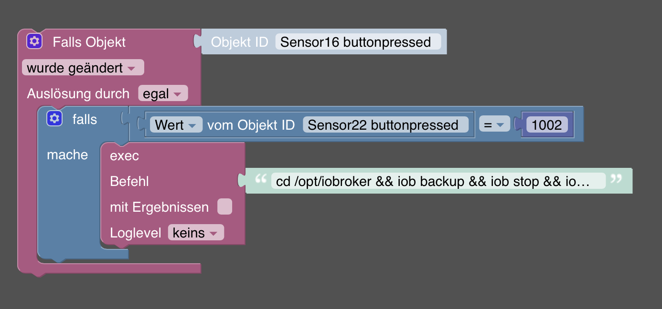Change the equals comparison operator dropdown
The image size is (662, 309).
493,125
